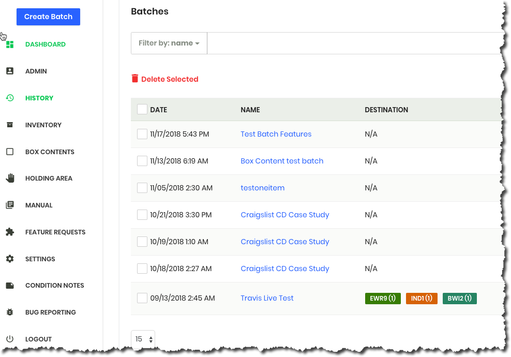Image resolution: width=511 pixels, height=357 pixels.
Task: Click the green EWR9 (1) destination tag
Action: tap(383, 299)
